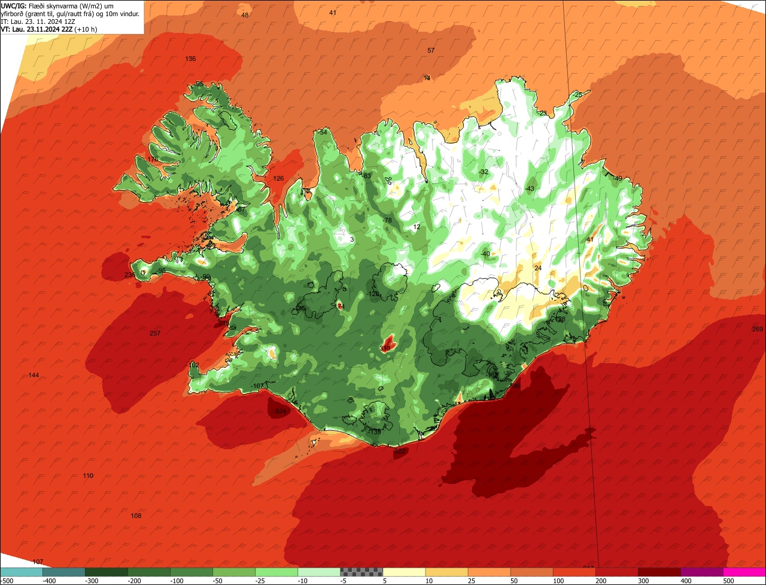
Task: Click the map value 107
Action: (38, 562)
